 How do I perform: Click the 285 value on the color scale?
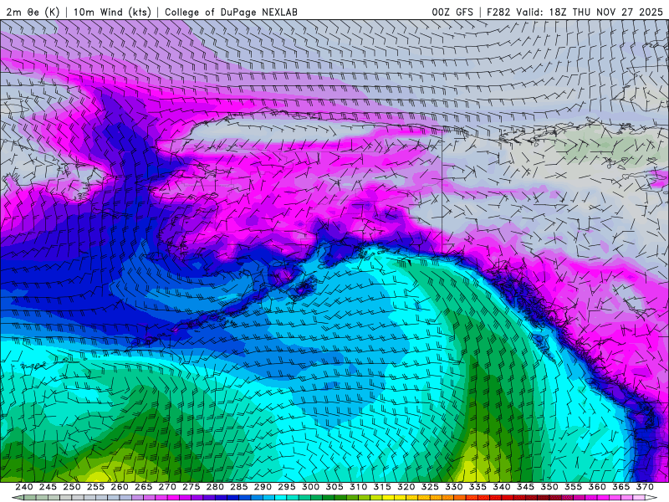point(239,487)
